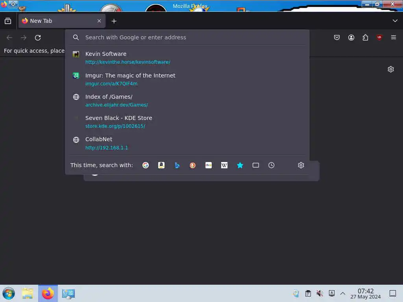Open search settings gear in dropdown
This screenshot has height=302, width=403.
tap(301, 165)
